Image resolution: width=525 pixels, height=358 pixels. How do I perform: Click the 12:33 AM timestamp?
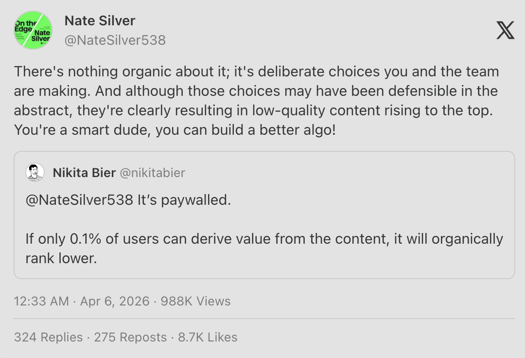[41, 301]
